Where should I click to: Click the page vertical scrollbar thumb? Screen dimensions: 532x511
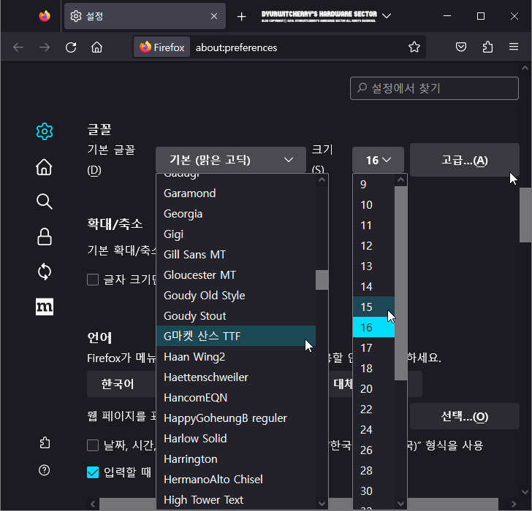coord(525,215)
